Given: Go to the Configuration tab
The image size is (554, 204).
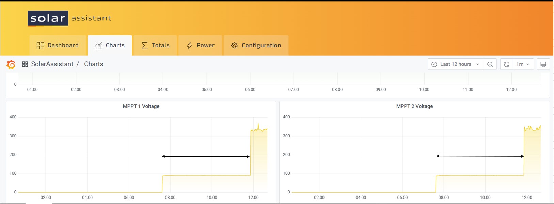Looking at the screenshot, I should pos(256,45).
